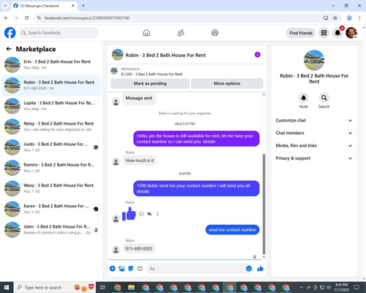Open the profile circle icon in top navigation
This screenshot has width=366, height=293.
(x=214, y=33)
